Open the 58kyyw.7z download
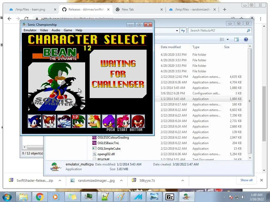 (147, 180)
